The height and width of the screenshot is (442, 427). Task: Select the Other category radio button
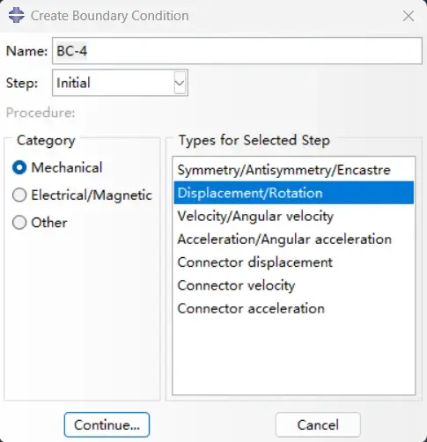tap(19, 223)
